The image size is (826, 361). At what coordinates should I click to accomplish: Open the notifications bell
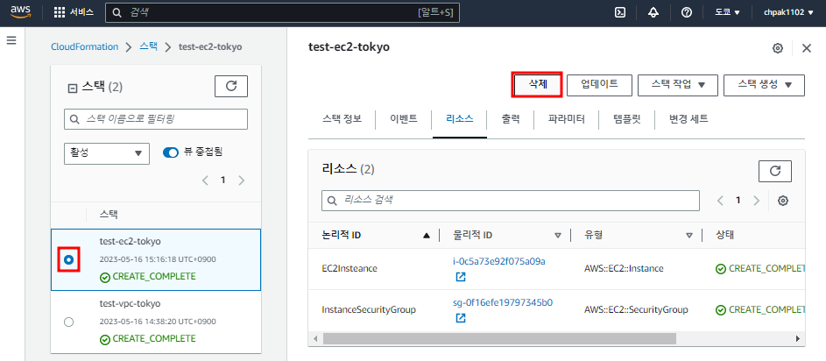(653, 12)
